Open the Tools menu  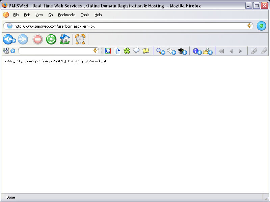85,15
